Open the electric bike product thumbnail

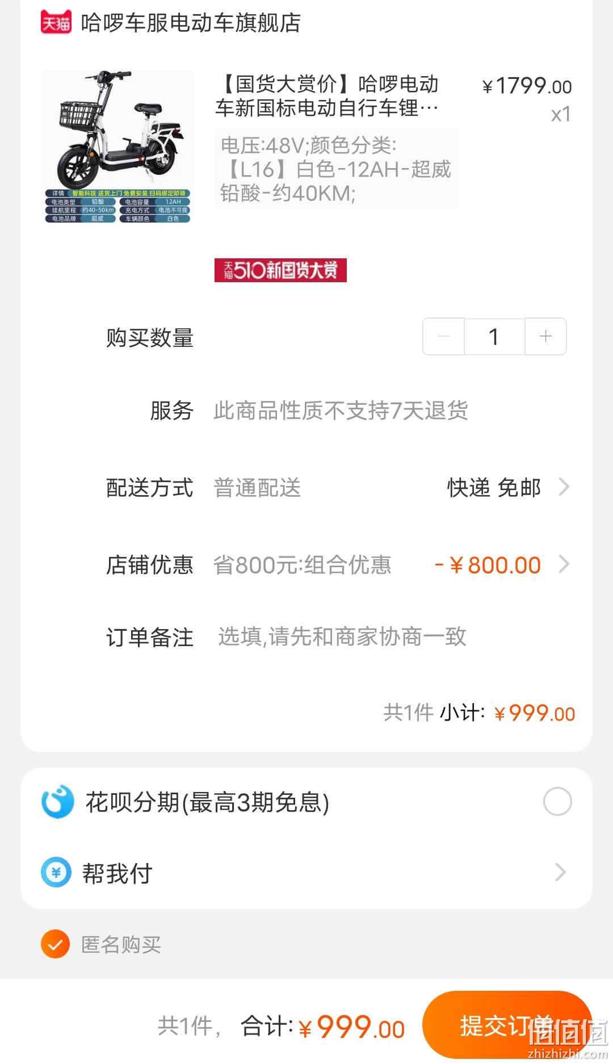pyautogui.click(x=117, y=146)
